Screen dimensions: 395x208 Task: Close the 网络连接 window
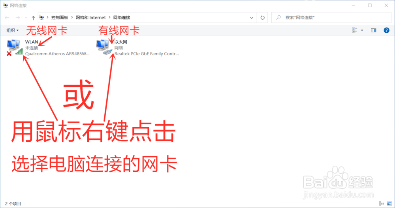(386, 5)
